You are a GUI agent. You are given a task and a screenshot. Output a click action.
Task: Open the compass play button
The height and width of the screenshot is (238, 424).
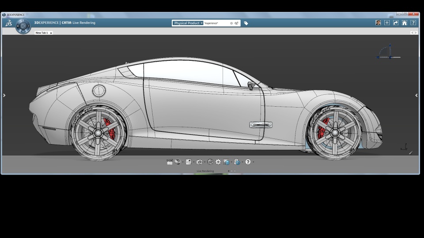pos(23,26)
